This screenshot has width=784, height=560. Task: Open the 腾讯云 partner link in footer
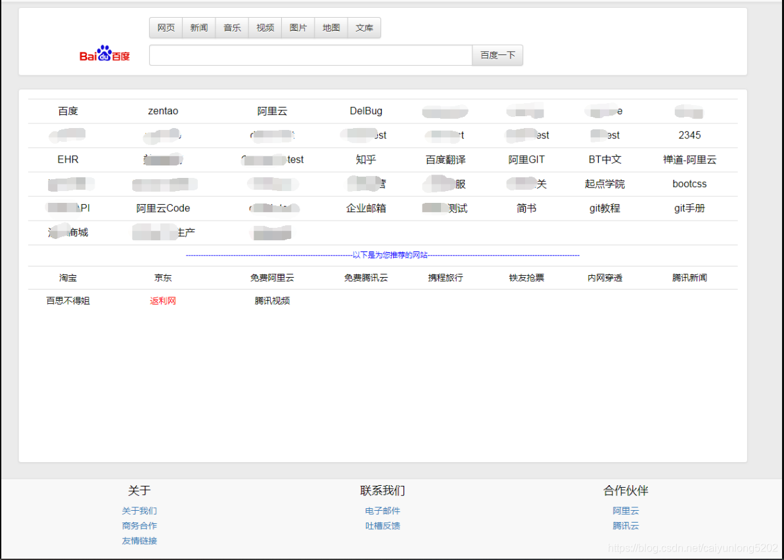626,526
